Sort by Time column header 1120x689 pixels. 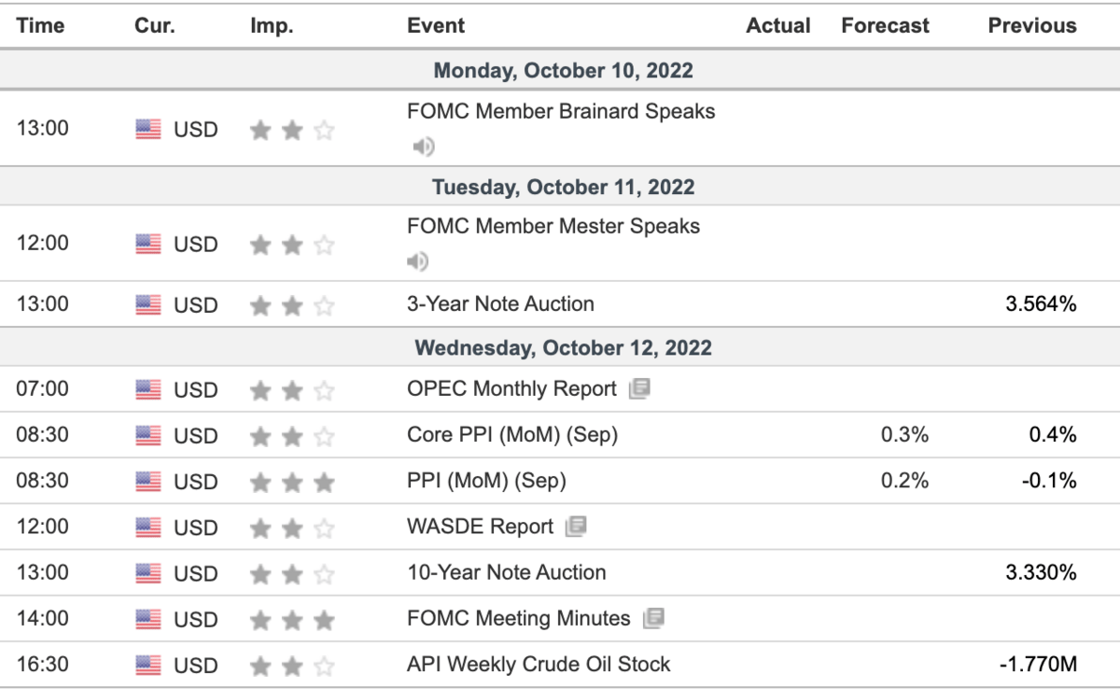(x=40, y=26)
